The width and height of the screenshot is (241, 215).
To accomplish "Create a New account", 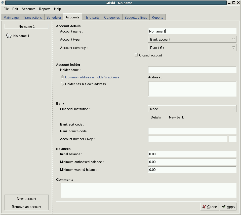I will (x=26, y=199).
